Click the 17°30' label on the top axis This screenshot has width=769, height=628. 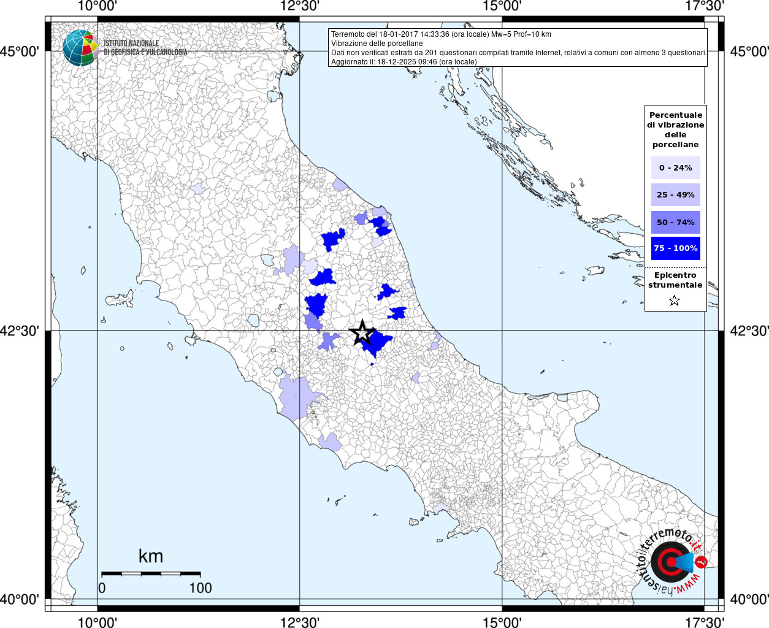[705, 6]
